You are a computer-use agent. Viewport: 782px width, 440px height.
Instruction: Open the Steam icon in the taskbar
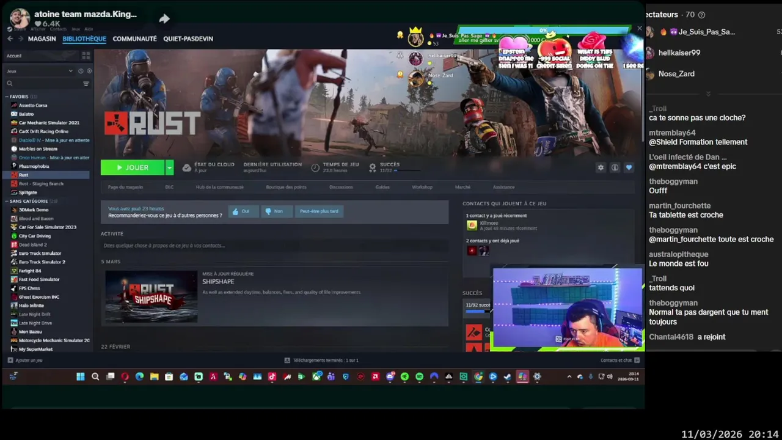(508, 377)
